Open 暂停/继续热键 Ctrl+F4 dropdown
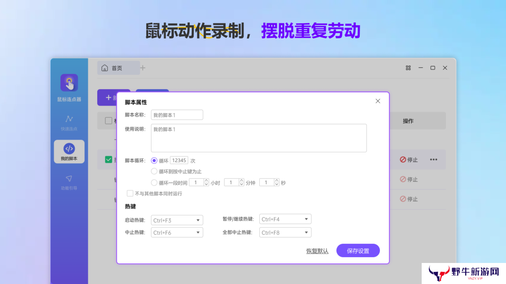 [285, 219]
